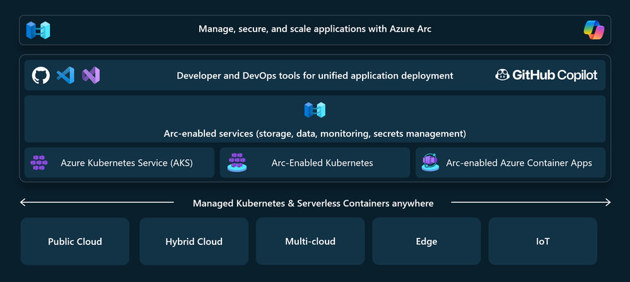
Task: Click the purple Visual Studio icon
Action: point(91,76)
